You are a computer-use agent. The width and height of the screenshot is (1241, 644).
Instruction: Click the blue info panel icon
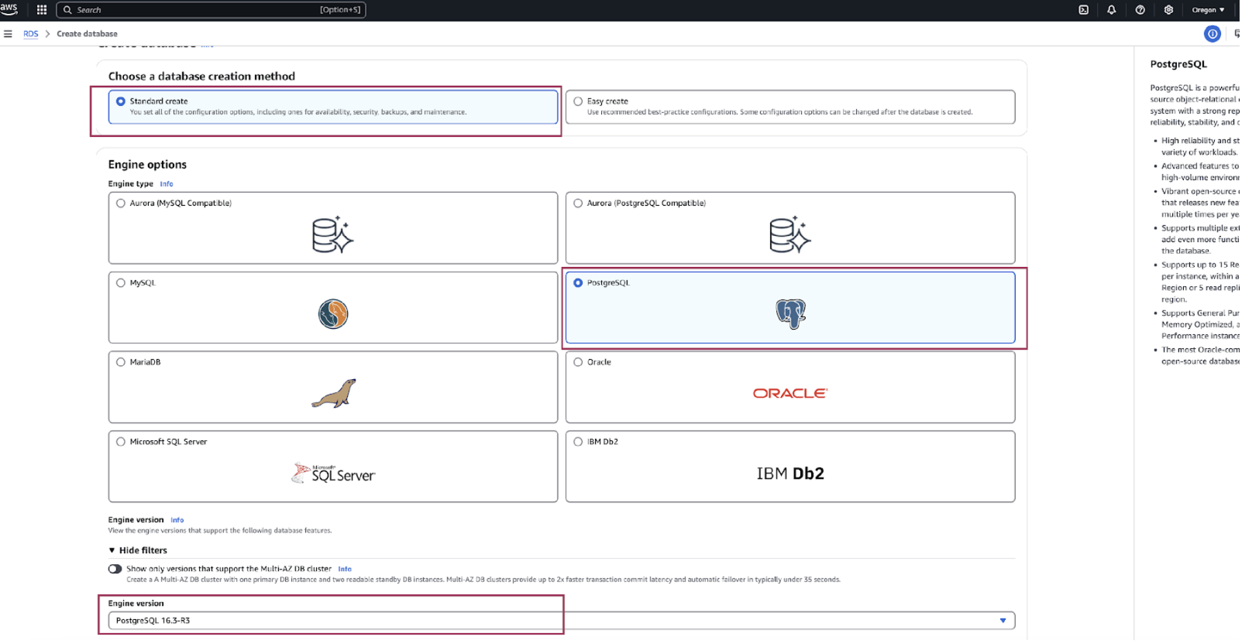pyautogui.click(x=1213, y=34)
